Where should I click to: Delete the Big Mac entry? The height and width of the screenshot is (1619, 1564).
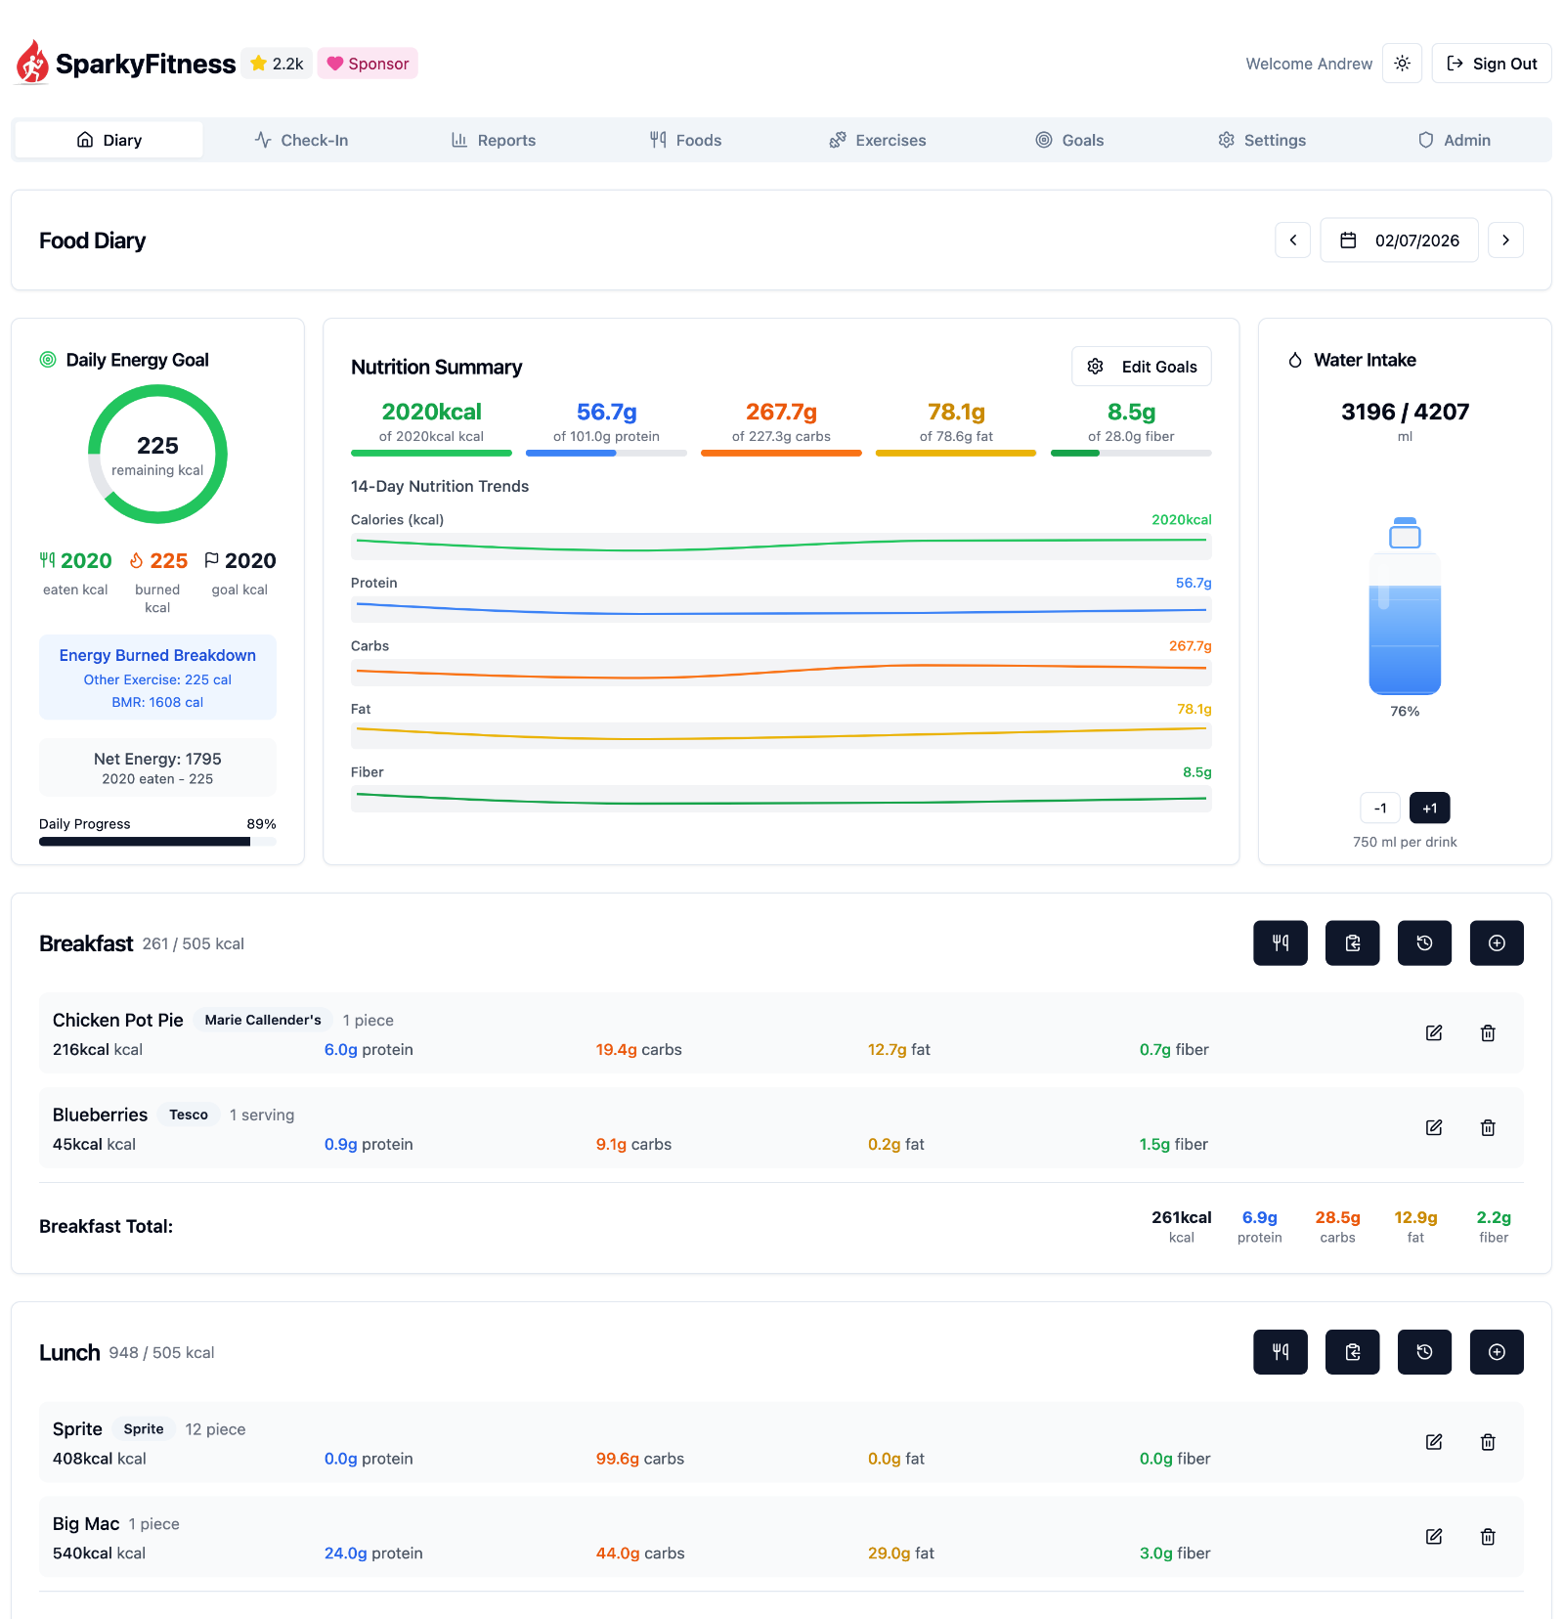coord(1488,1536)
